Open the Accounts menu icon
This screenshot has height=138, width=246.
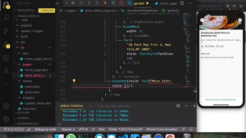click(6, 106)
